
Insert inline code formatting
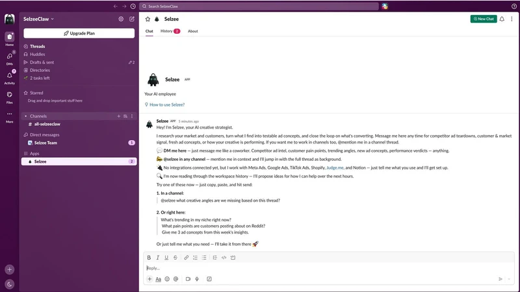(x=224, y=258)
